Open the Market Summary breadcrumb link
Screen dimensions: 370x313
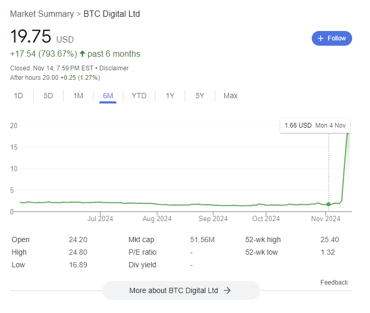42,14
